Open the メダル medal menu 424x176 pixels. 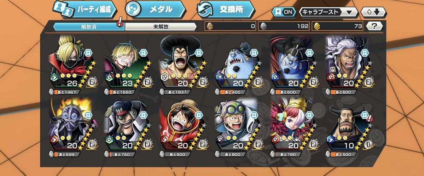156,9
